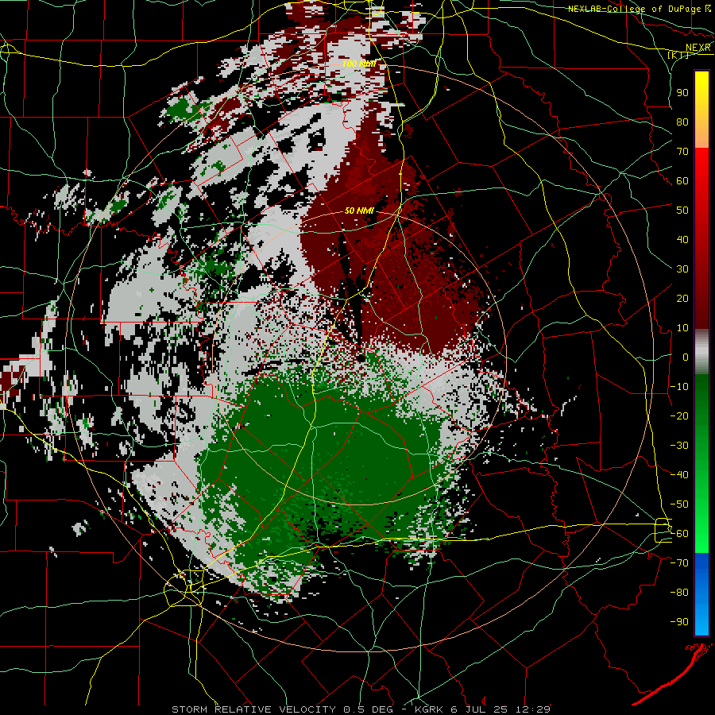This screenshot has height=715, width=715.
Task: Click the positive 80 velocity scale label
Action: pos(682,122)
